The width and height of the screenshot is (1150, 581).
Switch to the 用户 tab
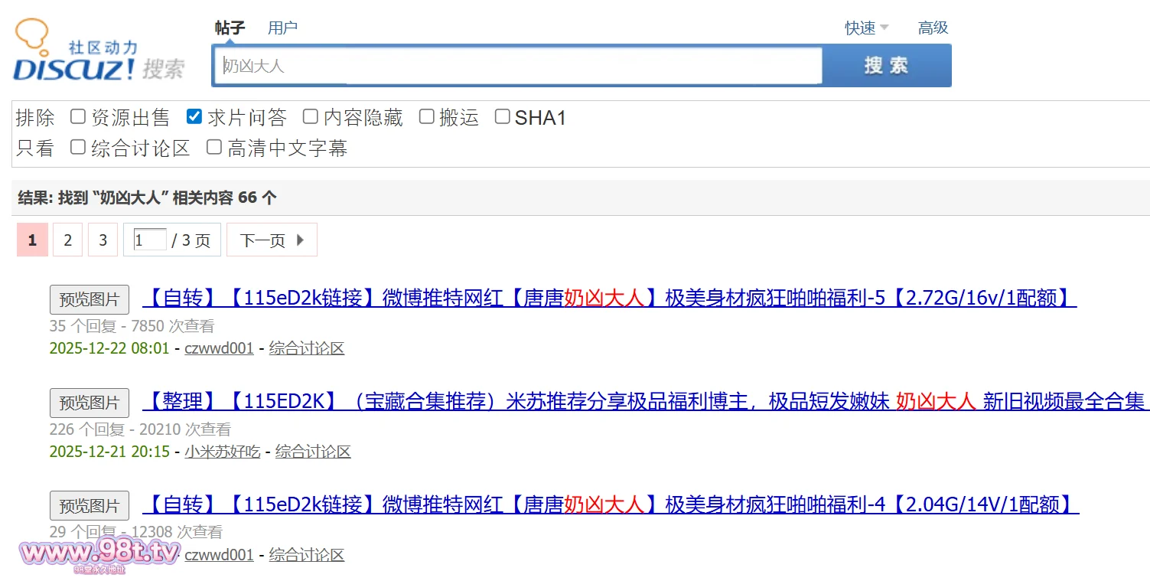tap(282, 28)
